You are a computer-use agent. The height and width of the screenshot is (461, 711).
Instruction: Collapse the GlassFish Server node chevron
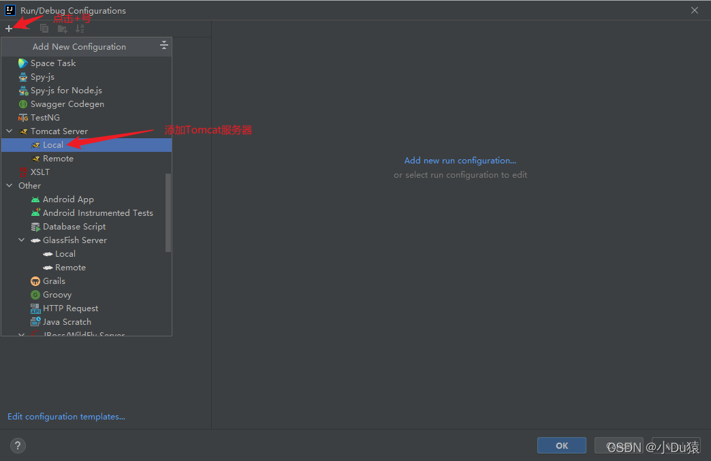[x=21, y=240]
